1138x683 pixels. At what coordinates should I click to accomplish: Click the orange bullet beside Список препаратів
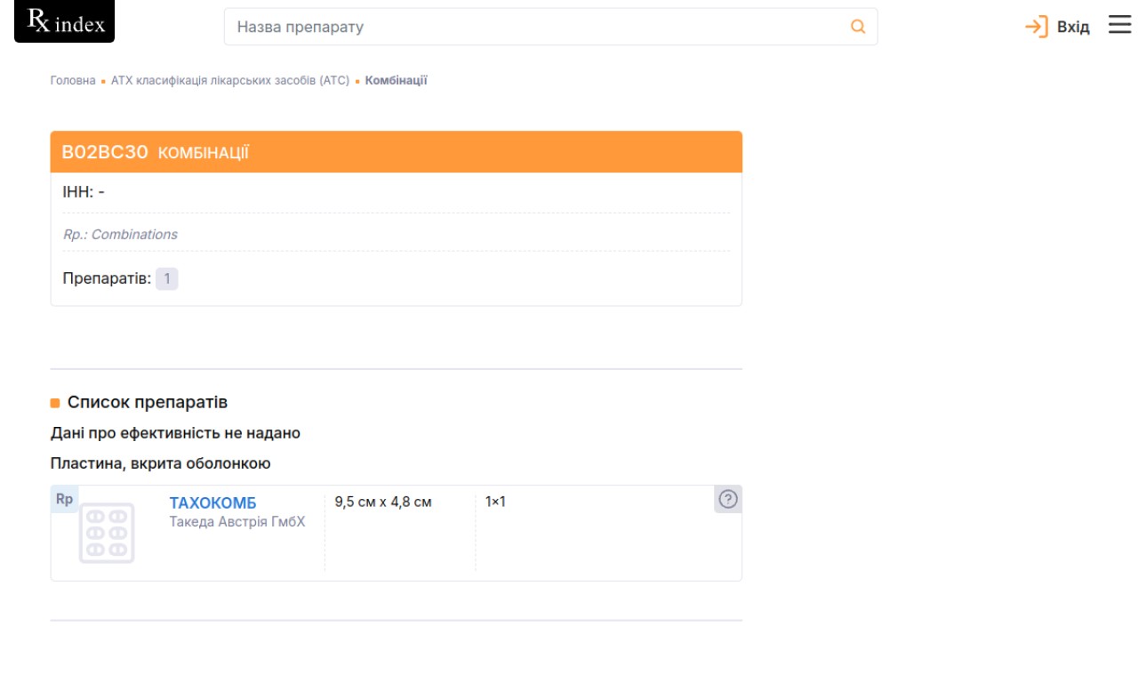click(55, 403)
